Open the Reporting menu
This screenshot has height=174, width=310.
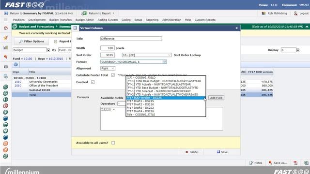(x=152, y=20)
